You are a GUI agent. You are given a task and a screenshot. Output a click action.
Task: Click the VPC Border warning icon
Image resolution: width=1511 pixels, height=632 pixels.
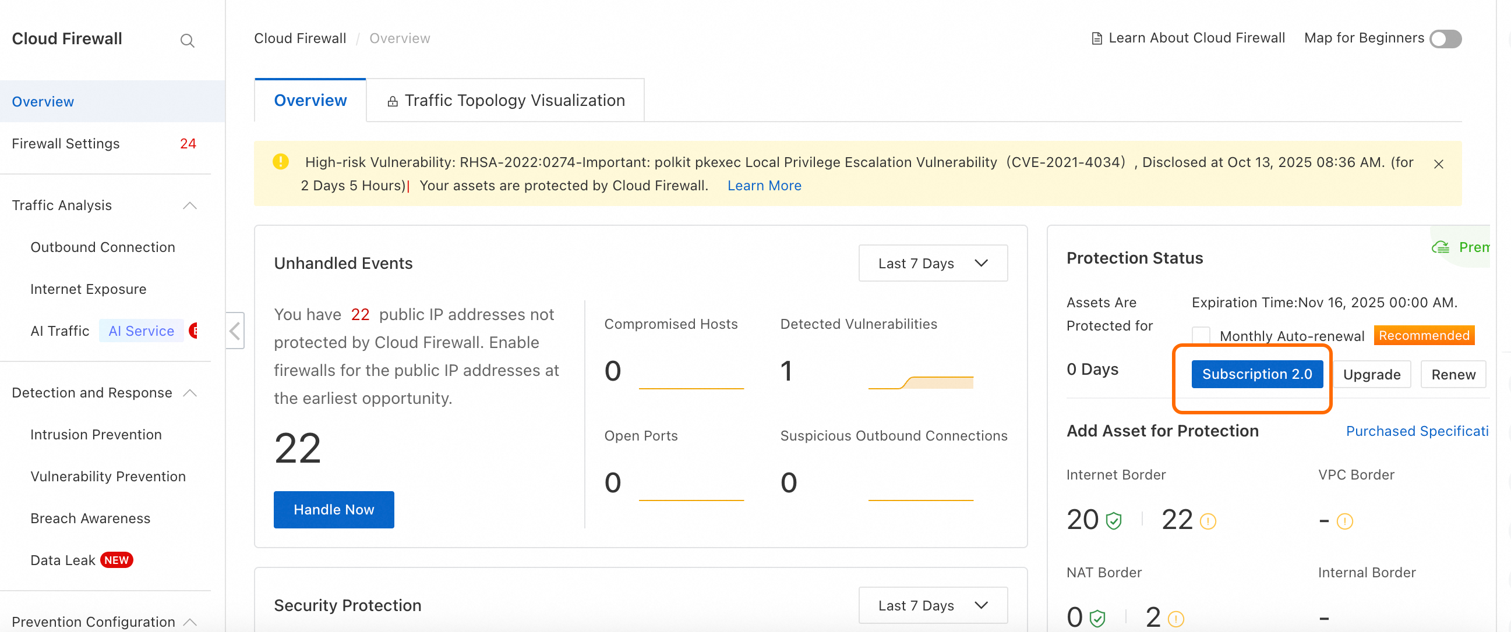pos(1344,521)
